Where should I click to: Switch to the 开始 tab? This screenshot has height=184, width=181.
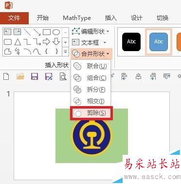[x=43, y=18]
